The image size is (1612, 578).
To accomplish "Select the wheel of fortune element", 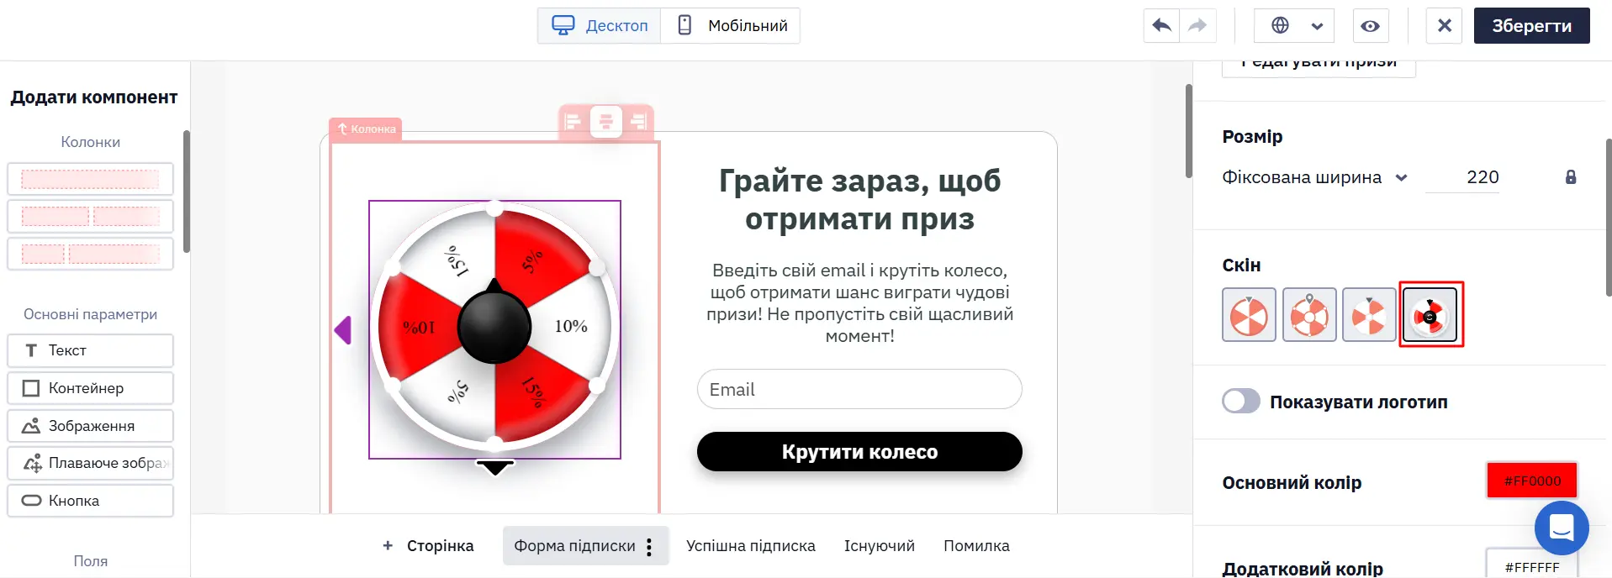I will click(x=494, y=329).
